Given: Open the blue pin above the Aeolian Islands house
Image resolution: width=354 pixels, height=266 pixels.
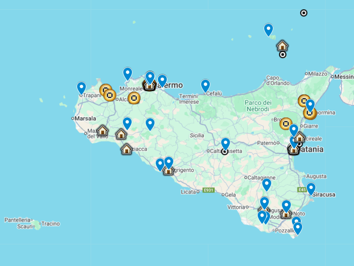Looking at the screenshot, I should click(269, 29).
